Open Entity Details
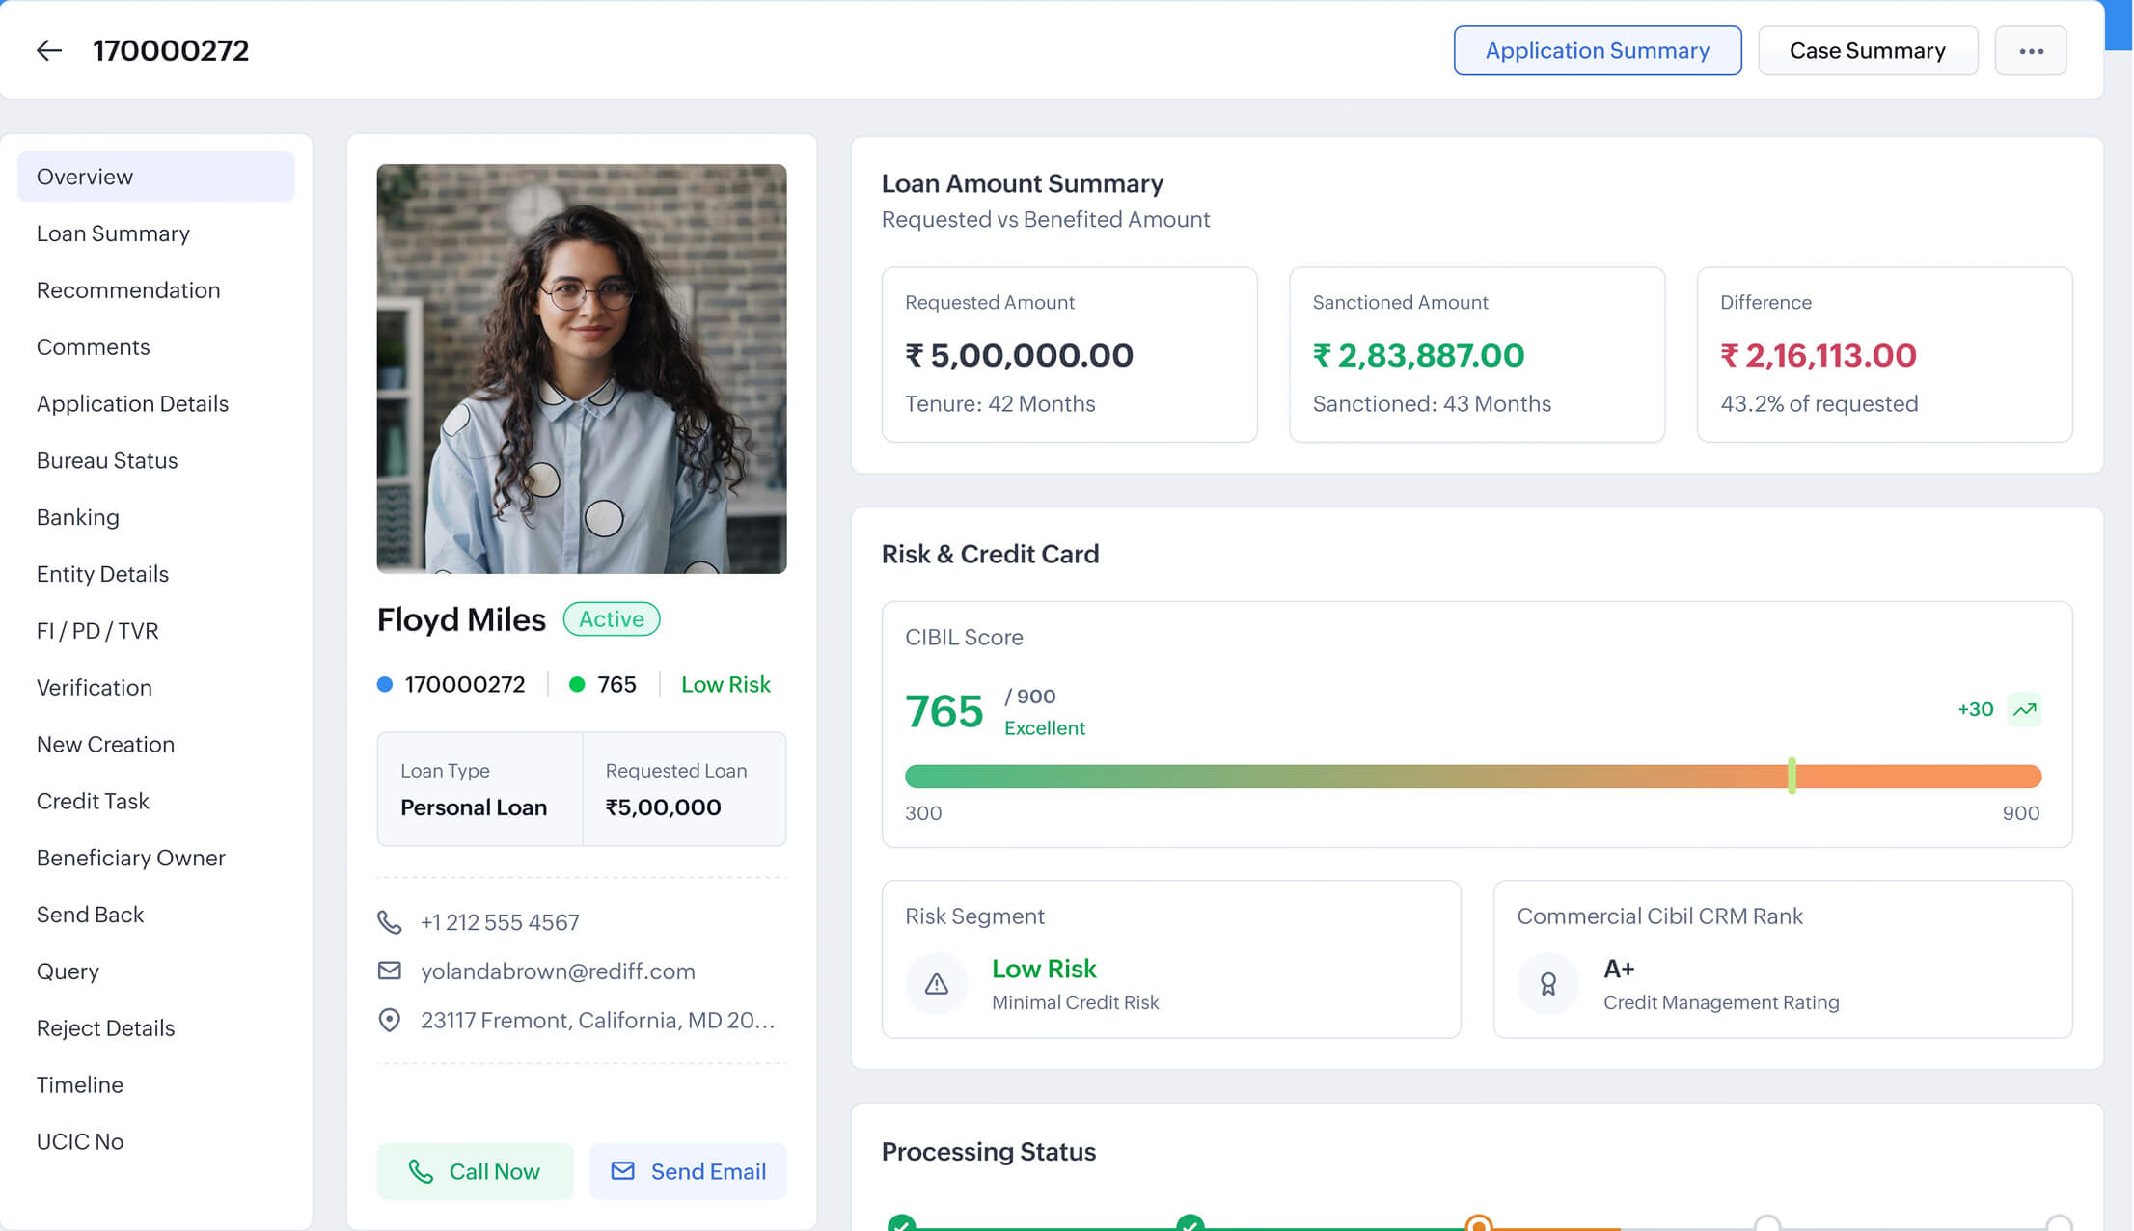This screenshot has height=1231, width=2134. (156, 574)
